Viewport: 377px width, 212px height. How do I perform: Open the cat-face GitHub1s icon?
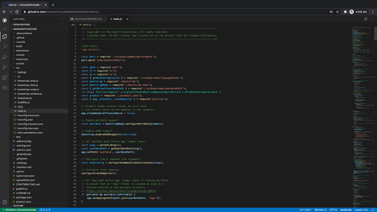coord(5,87)
